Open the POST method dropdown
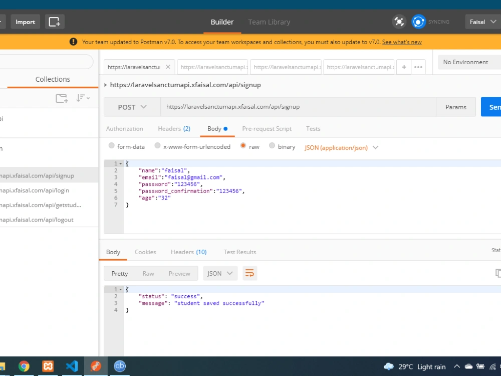The width and height of the screenshot is (501, 376). click(x=132, y=107)
